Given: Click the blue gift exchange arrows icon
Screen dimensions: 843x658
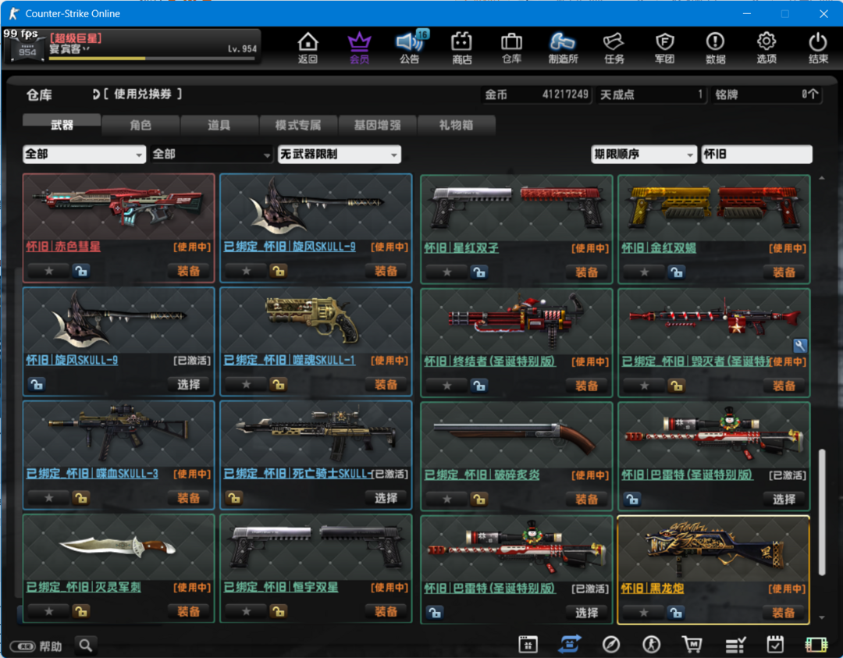Looking at the screenshot, I should point(570,644).
